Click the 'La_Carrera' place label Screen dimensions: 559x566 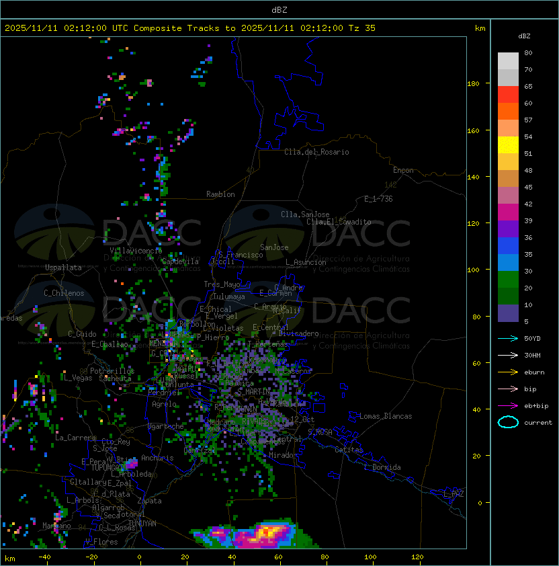coord(75,438)
